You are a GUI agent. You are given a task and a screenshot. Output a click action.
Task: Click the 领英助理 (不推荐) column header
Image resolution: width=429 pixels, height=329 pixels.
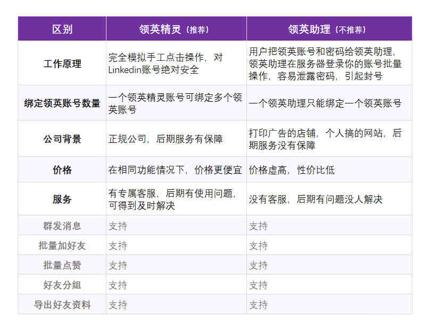pyautogui.click(x=329, y=29)
